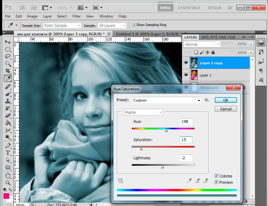The width and height of the screenshot is (268, 206).
Task: Select the Type tool
Action: 8,153
